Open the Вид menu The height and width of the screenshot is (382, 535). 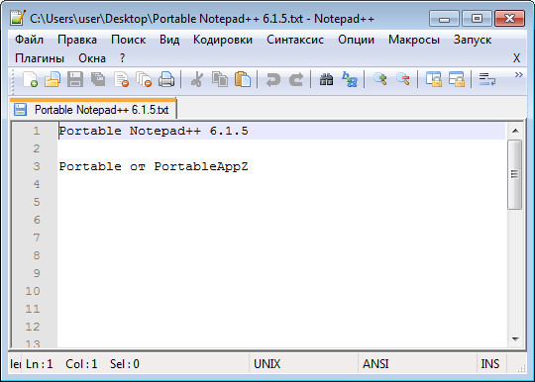click(x=169, y=40)
